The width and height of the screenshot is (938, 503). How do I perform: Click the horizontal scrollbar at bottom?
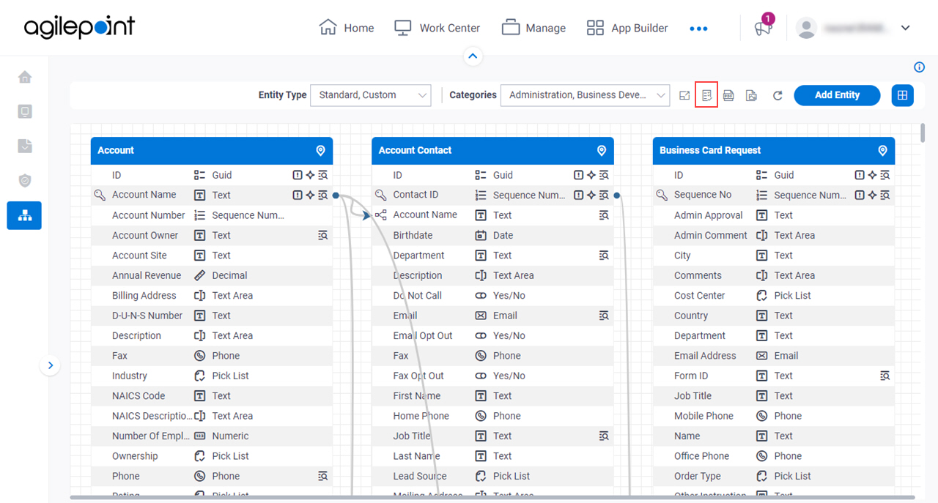pyautogui.click(x=492, y=498)
